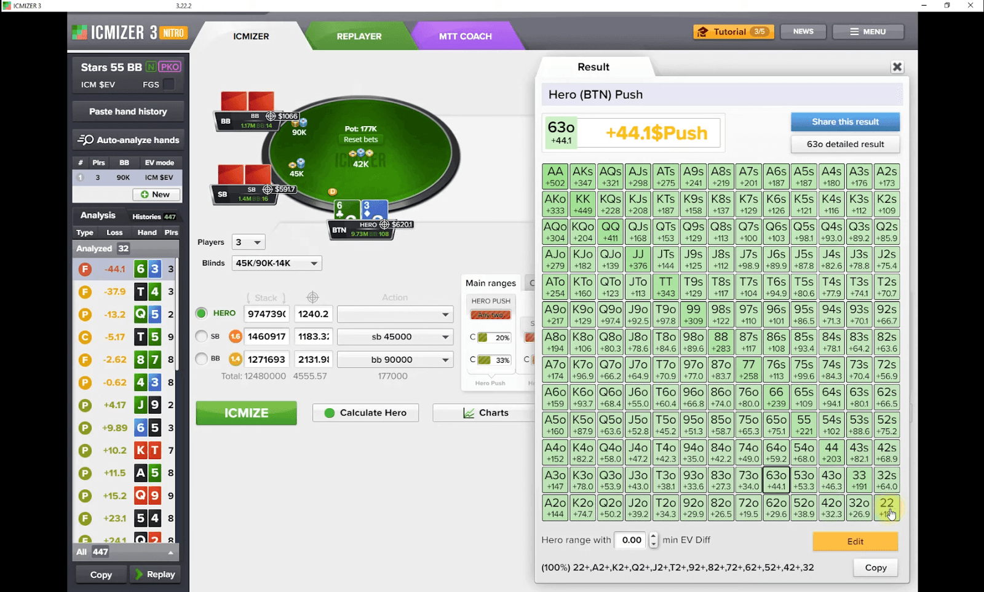Viewport: 984px width, 592px height.
Task: Click the Auto-analyze hands search icon
Action: coord(85,140)
